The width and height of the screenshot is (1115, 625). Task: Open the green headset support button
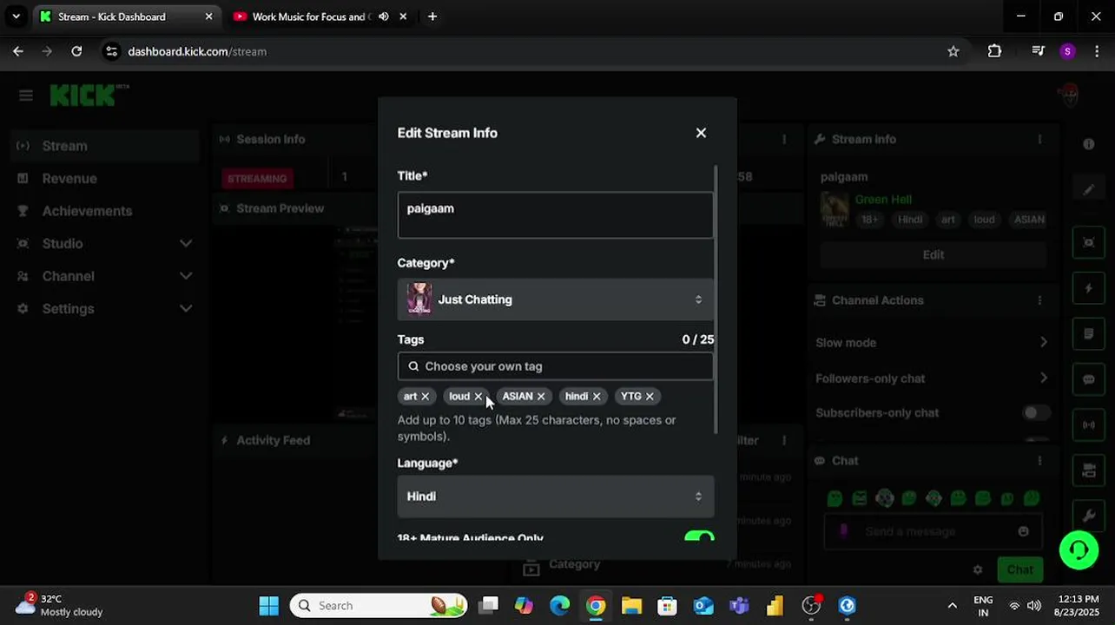click(x=1079, y=550)
